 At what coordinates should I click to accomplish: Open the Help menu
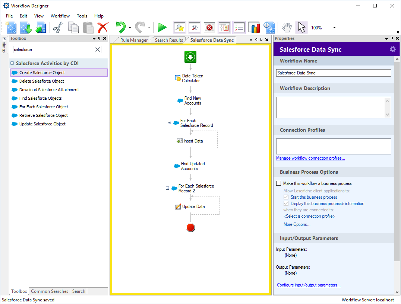pyautogui.click(x=99, y=16)
